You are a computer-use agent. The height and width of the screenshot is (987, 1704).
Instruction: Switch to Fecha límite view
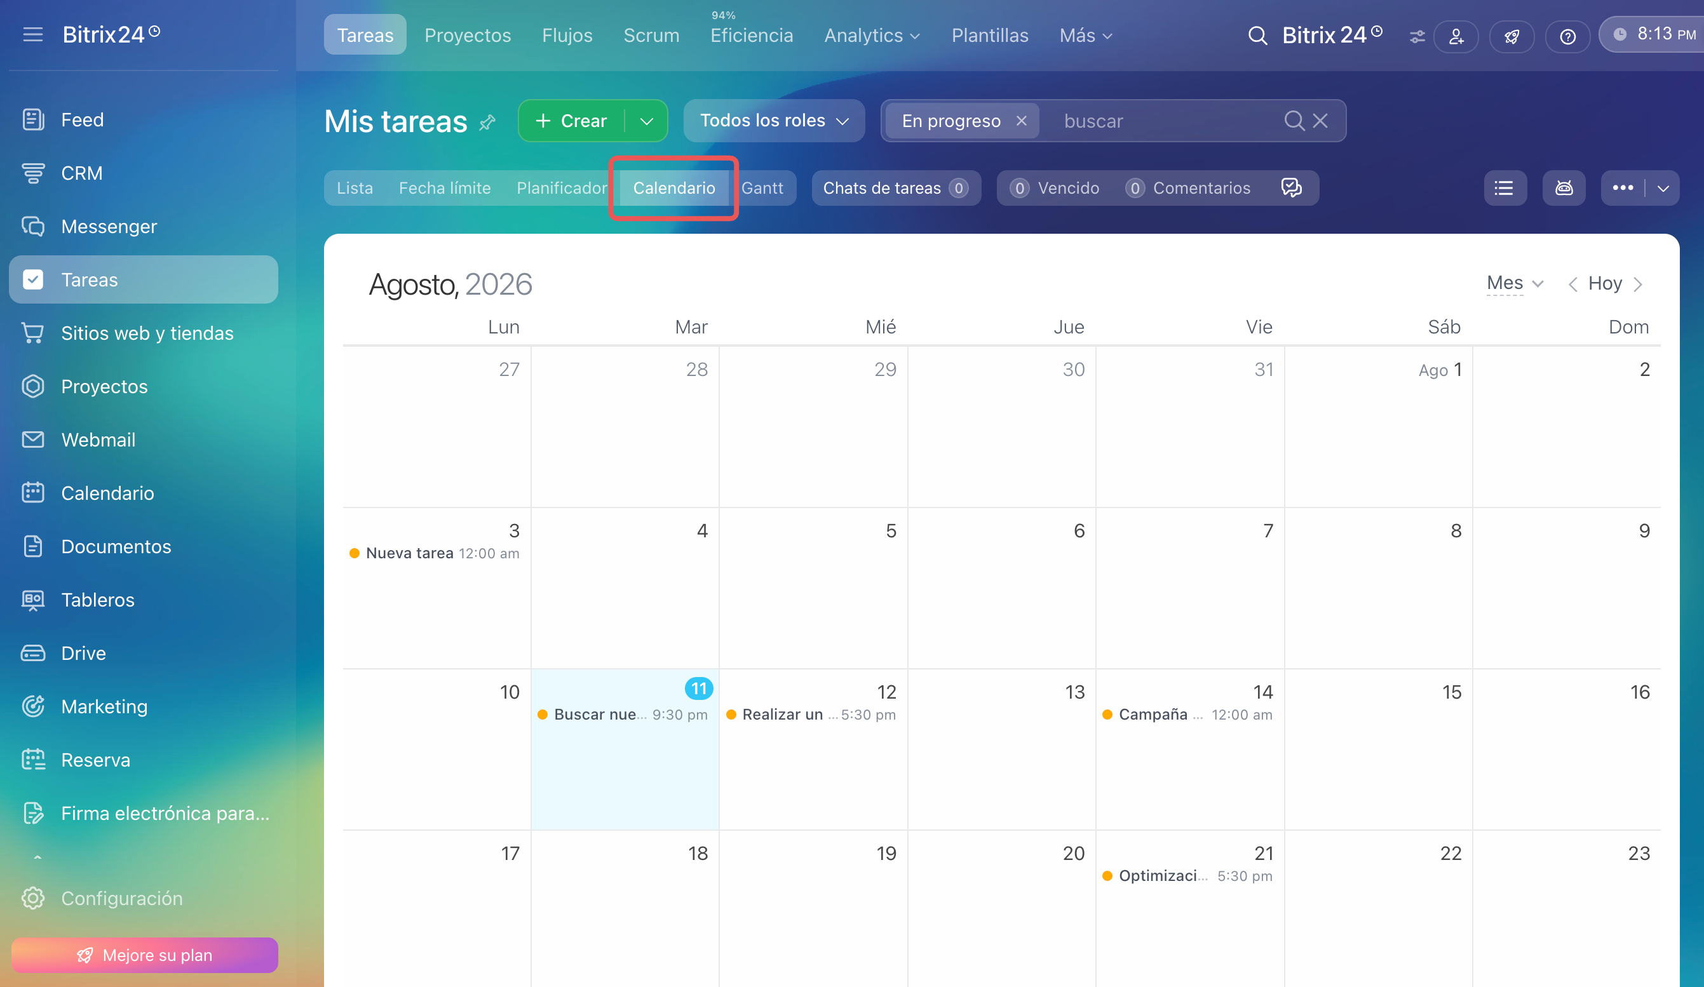[x=444, y=188]
